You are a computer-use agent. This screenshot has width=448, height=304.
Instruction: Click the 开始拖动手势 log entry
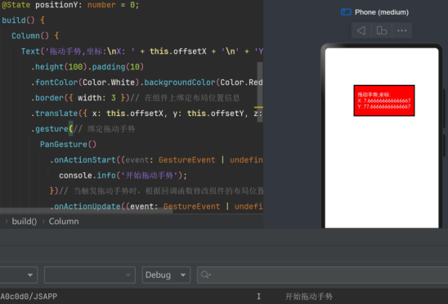(308, 297)
